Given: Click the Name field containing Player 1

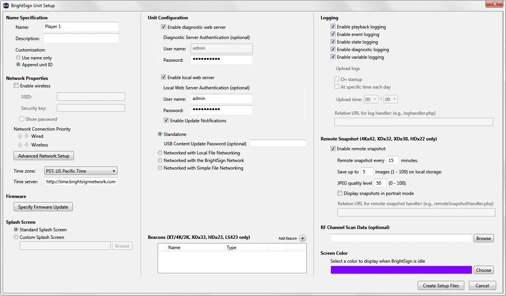Looking at the screenshot, I should [81, 27].
